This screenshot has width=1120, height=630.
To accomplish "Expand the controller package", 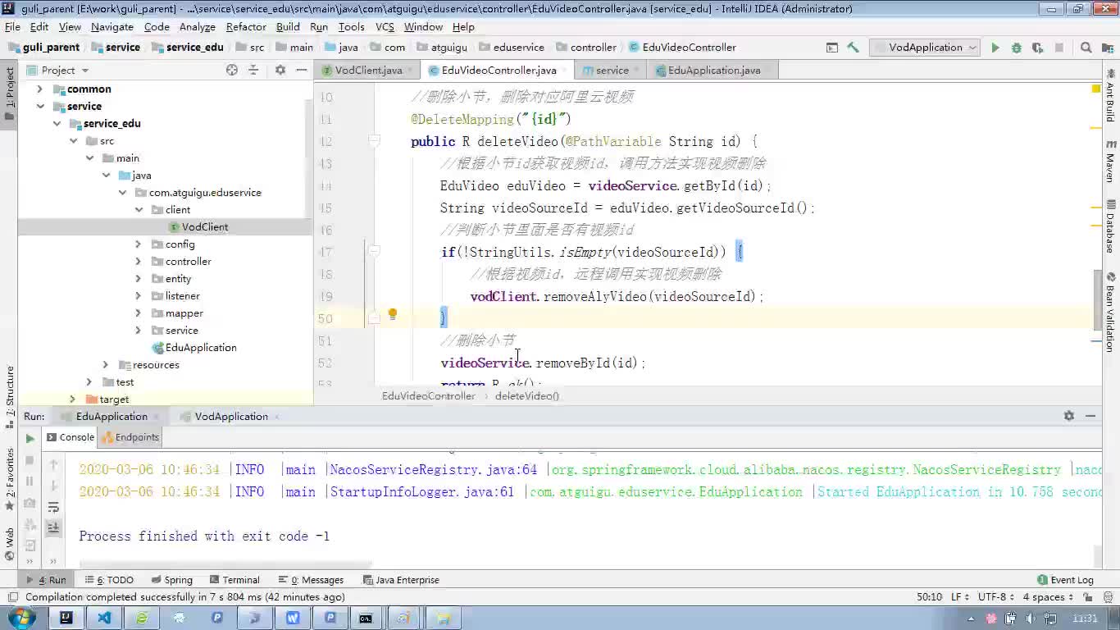I will pos(139,261).
